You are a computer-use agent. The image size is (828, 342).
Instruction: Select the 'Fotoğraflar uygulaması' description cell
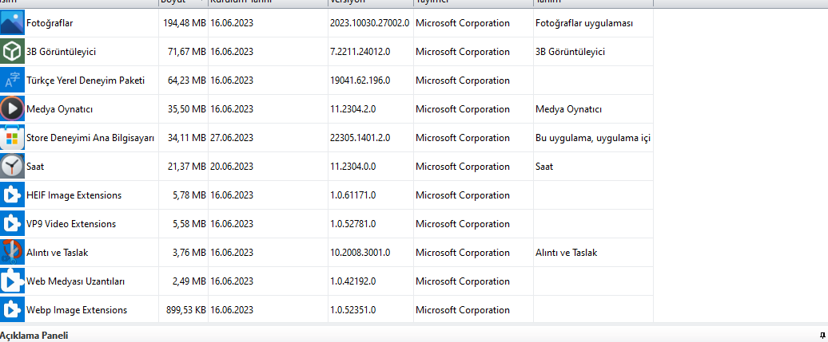(584, 23)
